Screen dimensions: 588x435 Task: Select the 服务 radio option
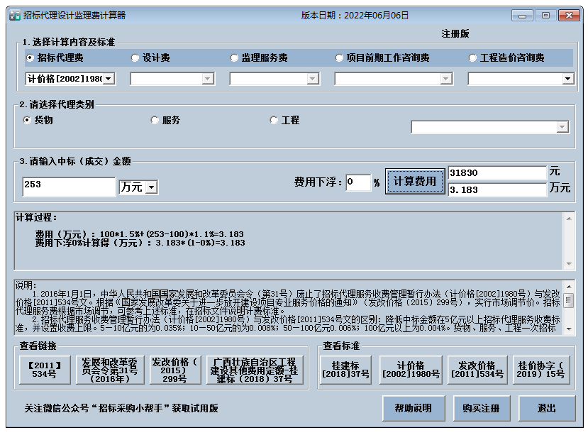[x=154, y=120]
